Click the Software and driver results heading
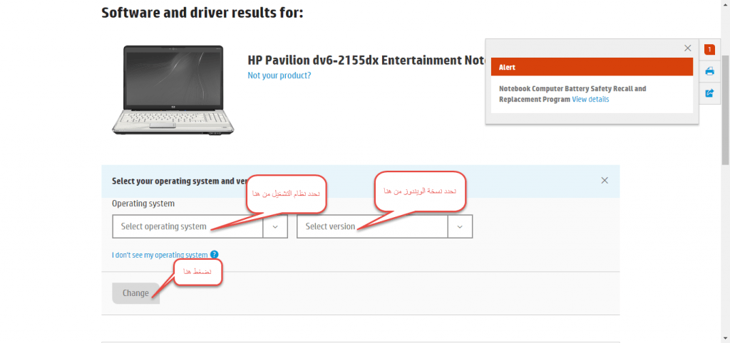The width and height of the screenshot is (730, 343). (202, 13)
